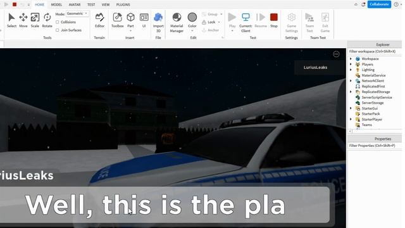
Task: Open the help icon menu
Action: click(x=396, y=4)
